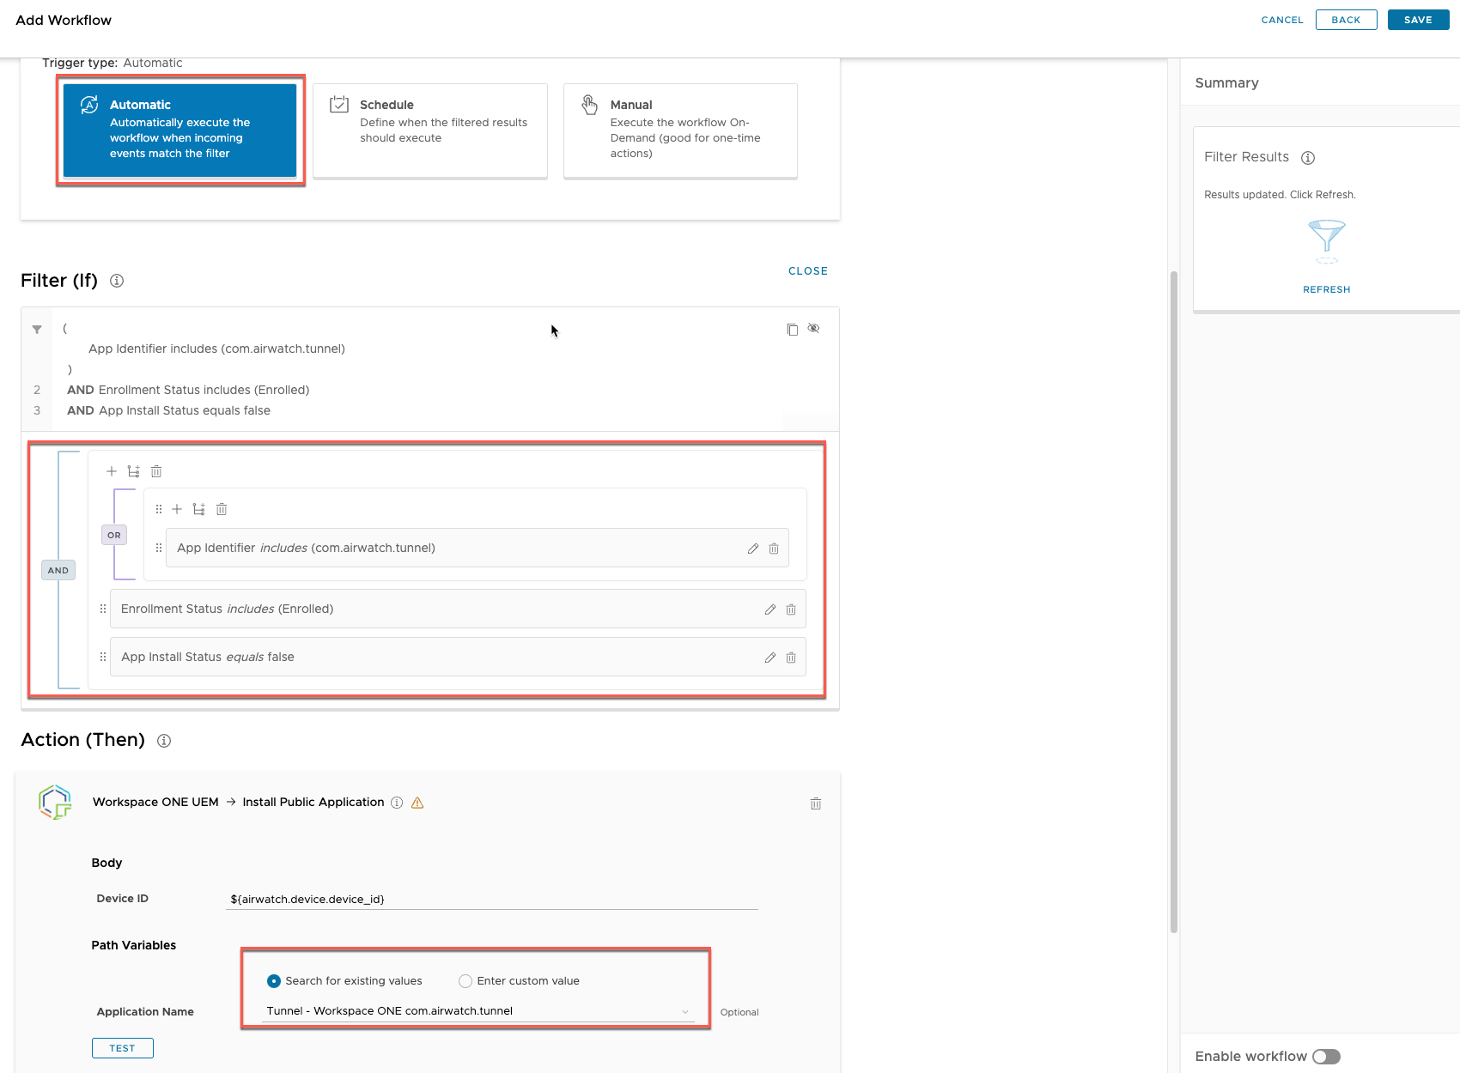Open the Filter (If) info tooltip
The width and height of the screenshot is (1460, 1073).
(x=117, y=281)
